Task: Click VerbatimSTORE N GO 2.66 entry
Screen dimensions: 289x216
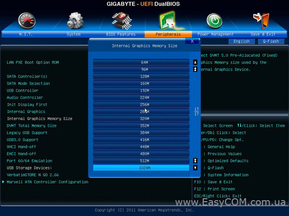Action: click(x=33, y=175)
